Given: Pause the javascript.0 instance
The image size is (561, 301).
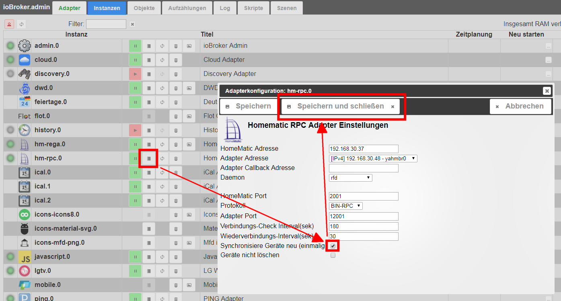Looking at the screenshot, I should (x=135, y=257).
